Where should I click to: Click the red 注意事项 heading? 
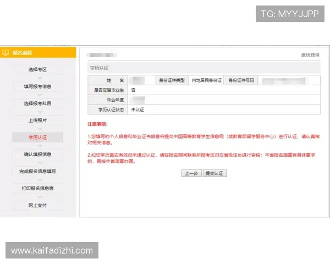98,124
